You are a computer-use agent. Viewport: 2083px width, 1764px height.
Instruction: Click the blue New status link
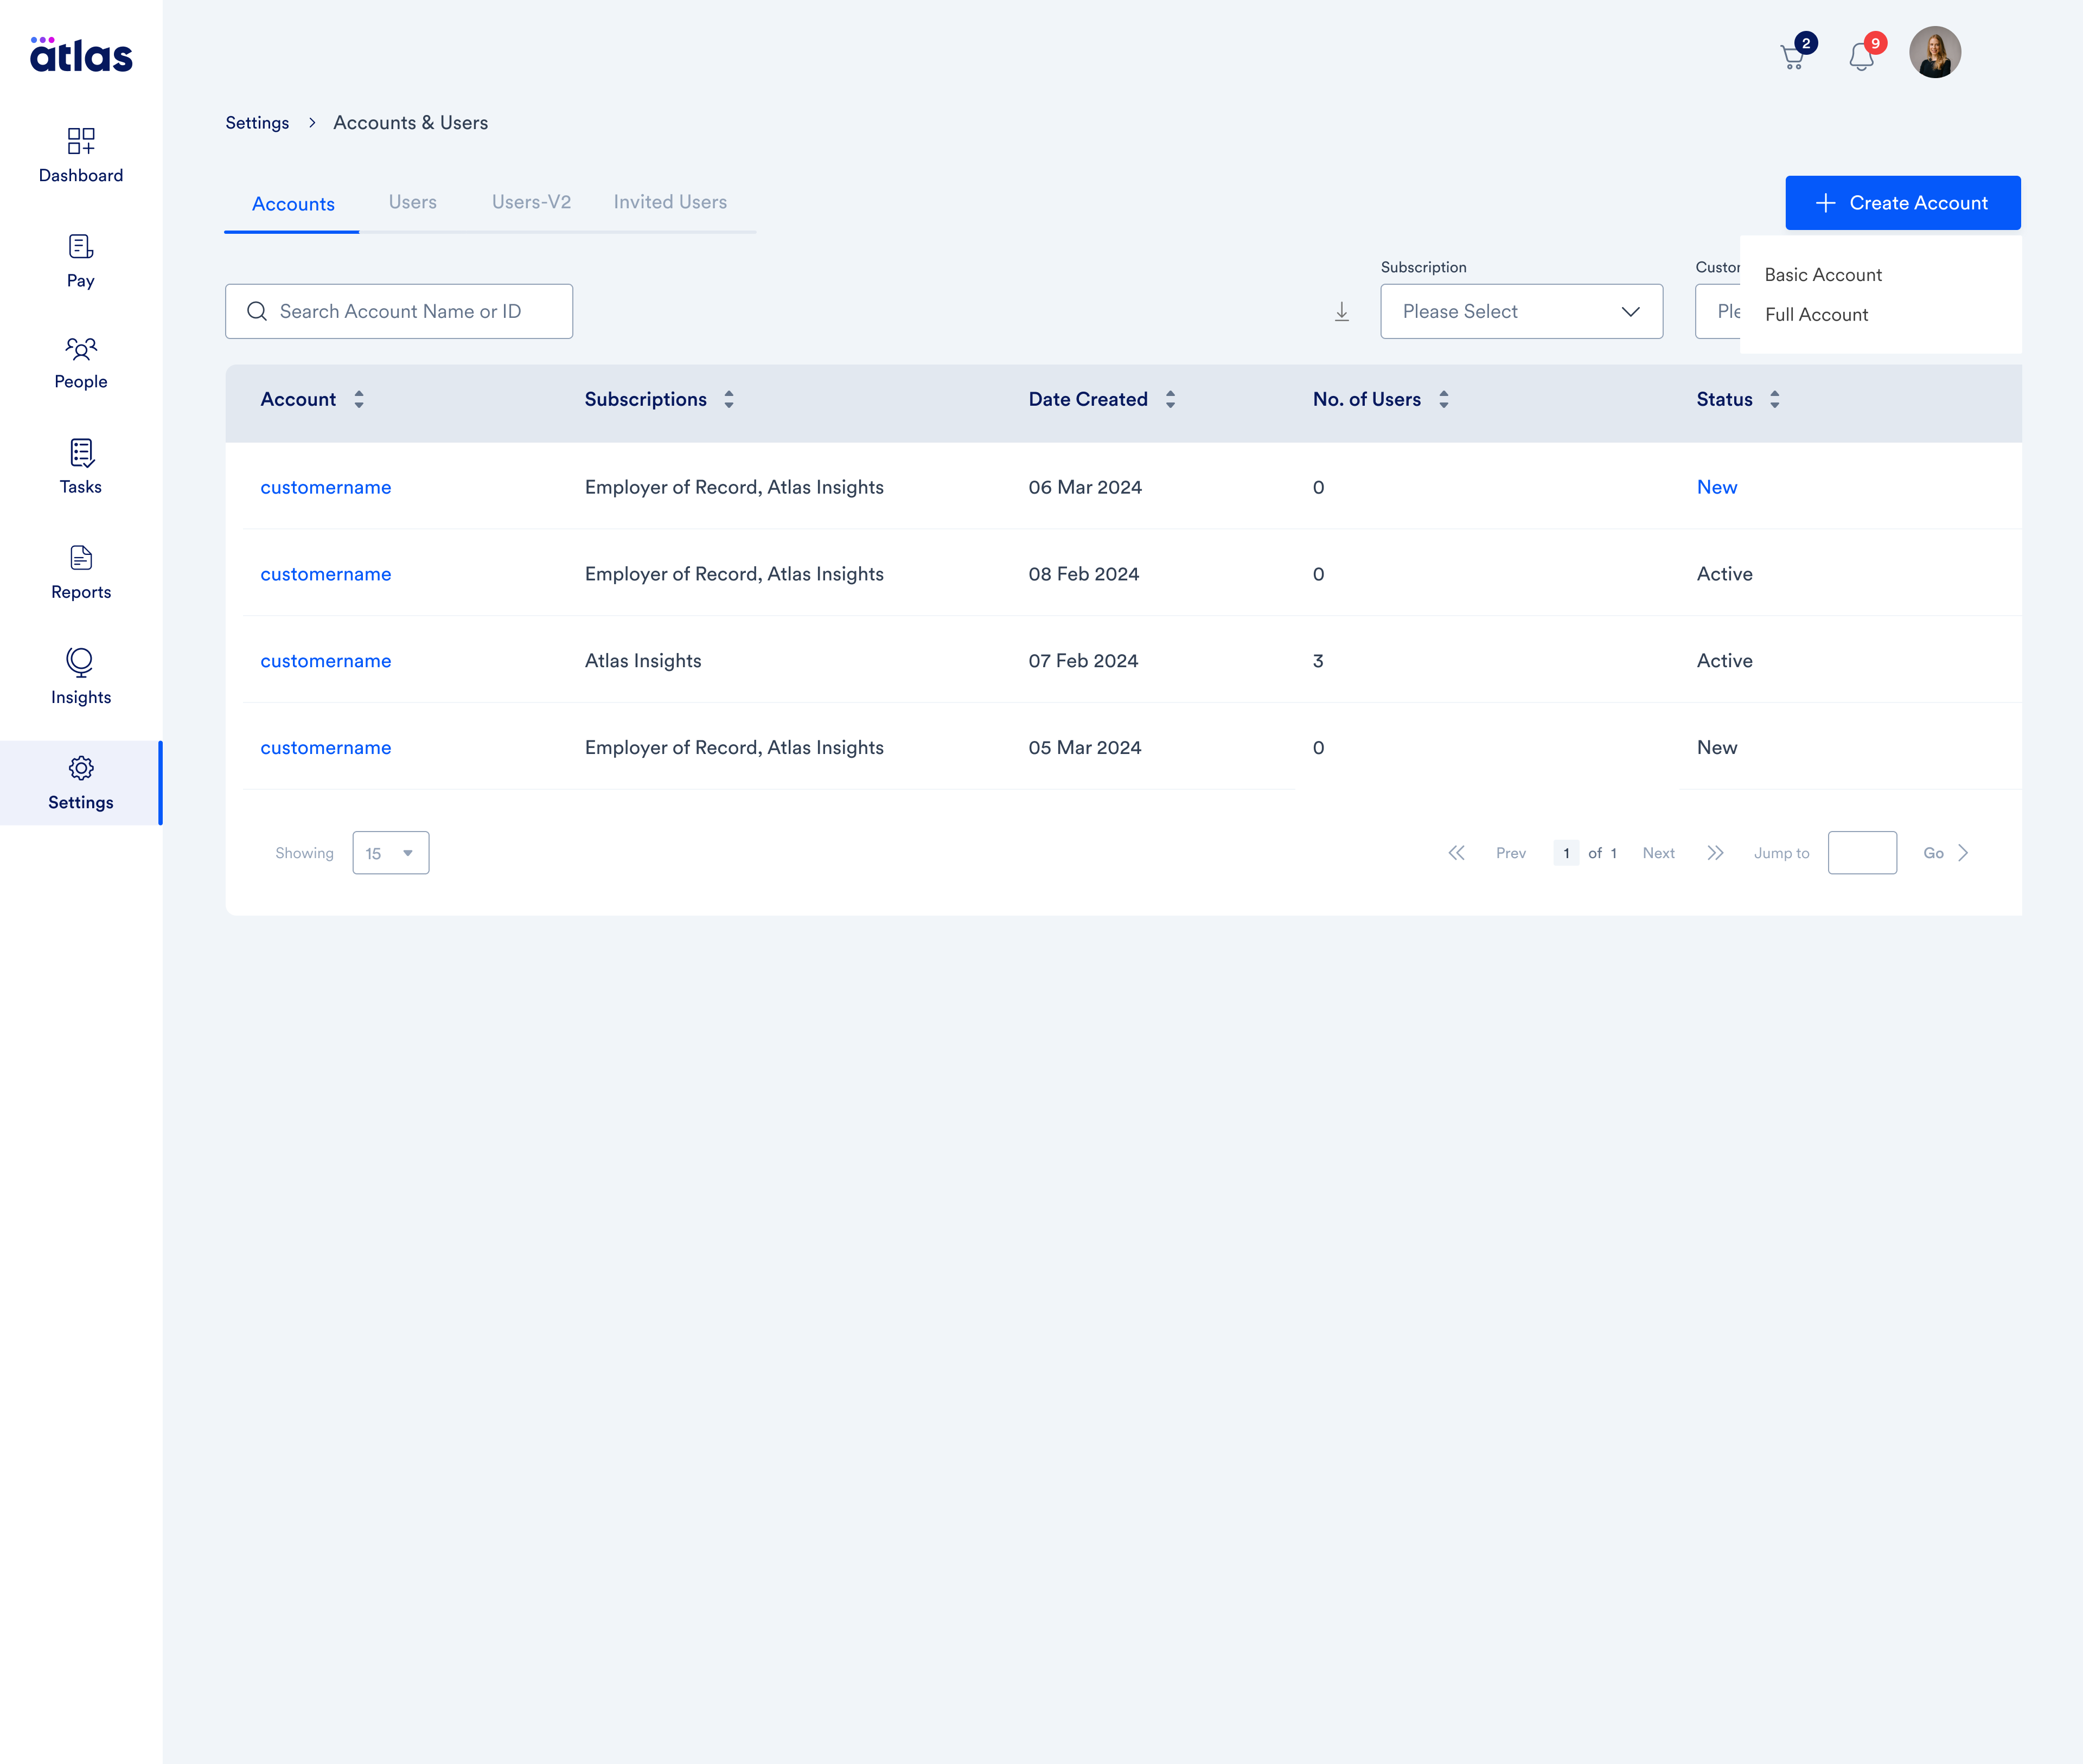[1717, 488]
